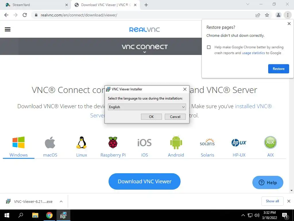Viewport: 294px width, 221px height.
Task: Dismiss the Restore pages popup
Action: [289, 24]
